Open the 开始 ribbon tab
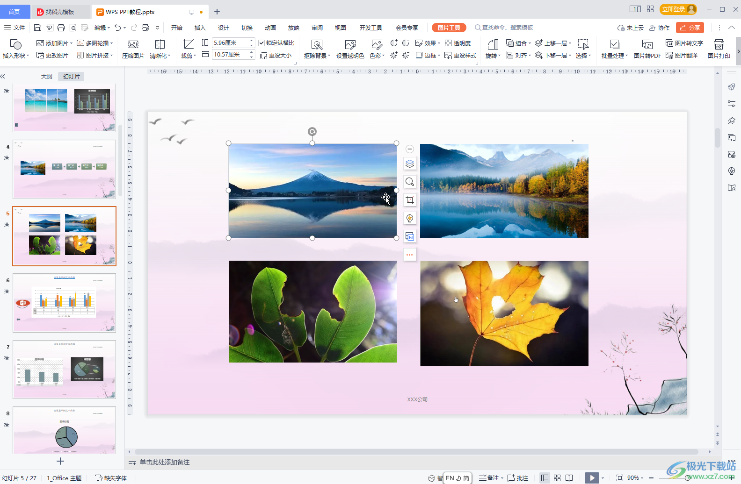The image size is (741, 484). [x=177, y=28]
